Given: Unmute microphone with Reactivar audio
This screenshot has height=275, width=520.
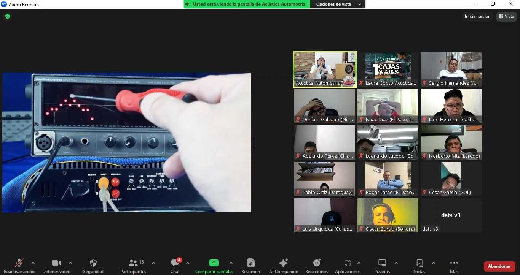Looking at the screenshot, I should click(19, 263).
